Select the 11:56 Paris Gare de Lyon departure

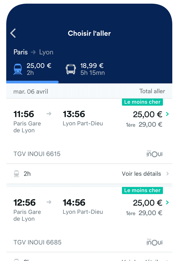click(24, 114)
